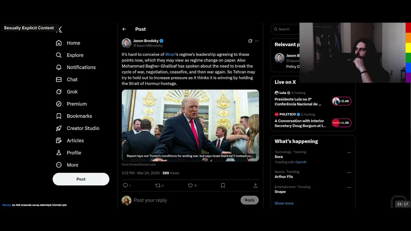This screenshot has width=411, height=231.
Task: Go back using the arrow beside Post
Action: pos(124,29)
